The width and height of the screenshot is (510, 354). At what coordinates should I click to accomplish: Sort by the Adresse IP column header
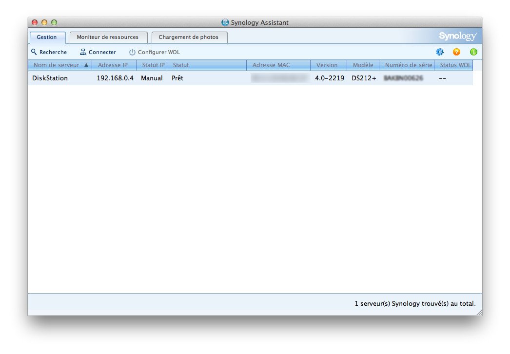(x=113, y=65)
